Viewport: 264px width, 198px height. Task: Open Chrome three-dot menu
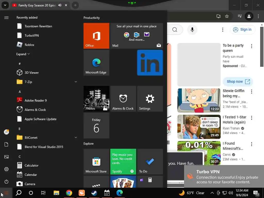pos(258,16)
